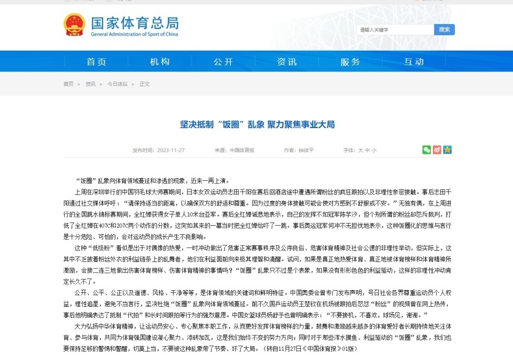This screenshot has height=359, width=513.
Task: Share article to WeChat
Action: [x=426, y=150]
